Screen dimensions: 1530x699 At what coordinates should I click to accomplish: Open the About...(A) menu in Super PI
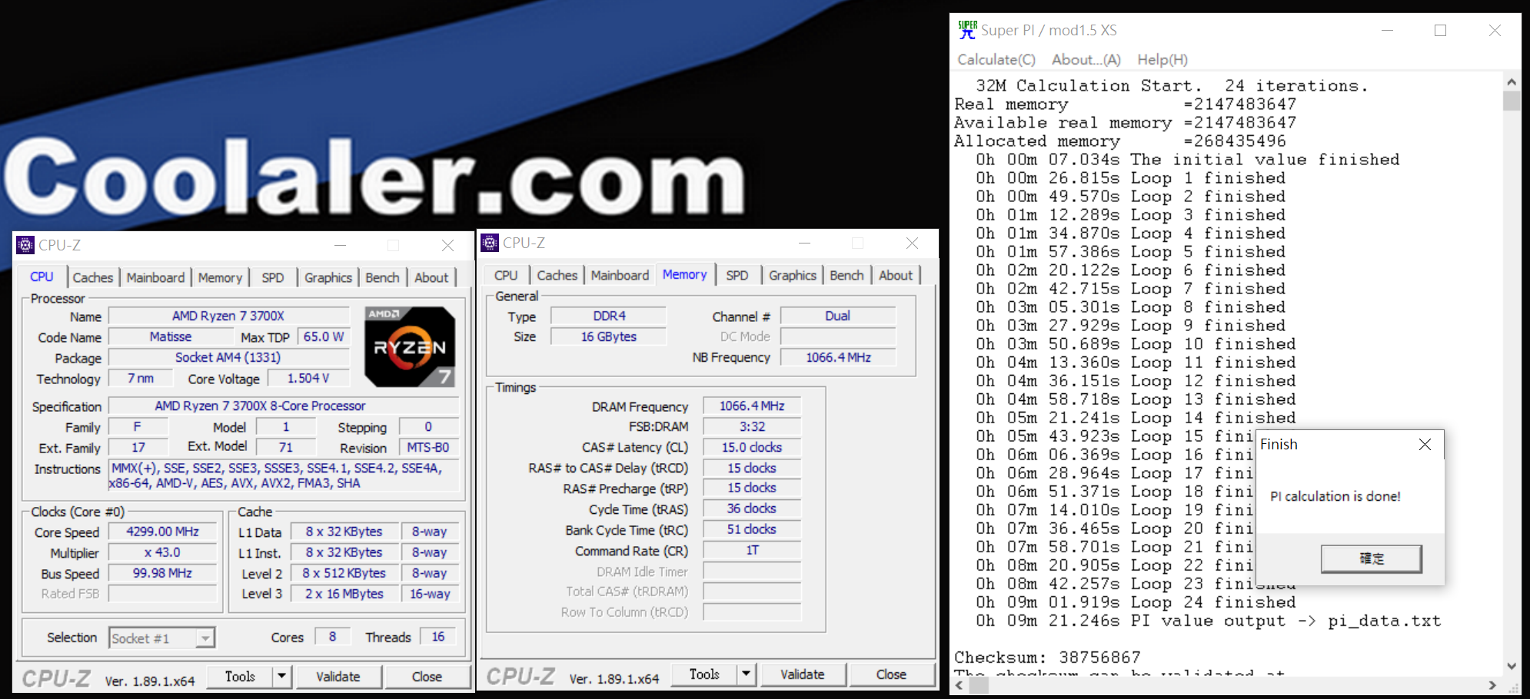click(1086, 59)
